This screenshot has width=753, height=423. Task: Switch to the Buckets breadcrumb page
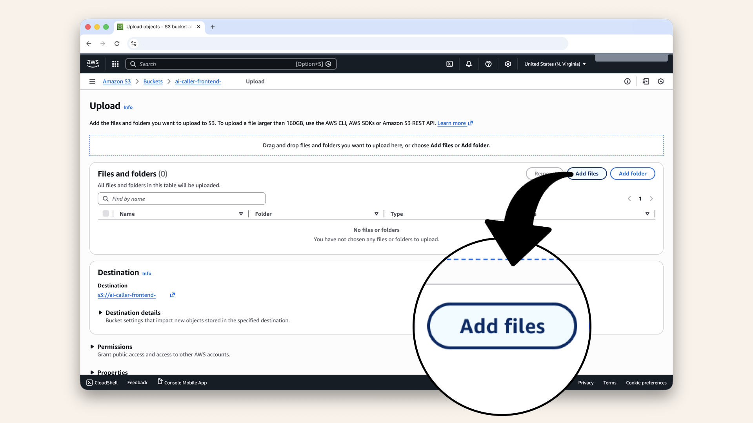pos(153,81)
